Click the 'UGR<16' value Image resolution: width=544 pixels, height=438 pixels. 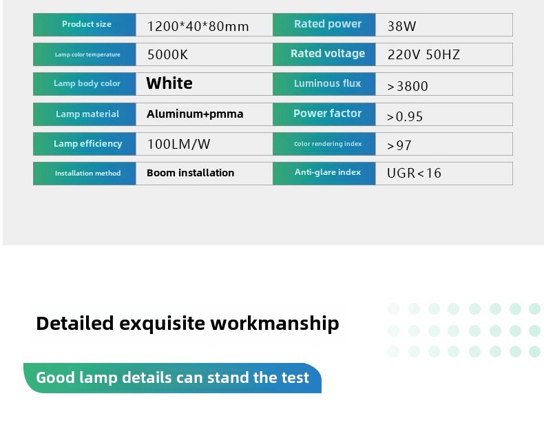tap(414, 173)
